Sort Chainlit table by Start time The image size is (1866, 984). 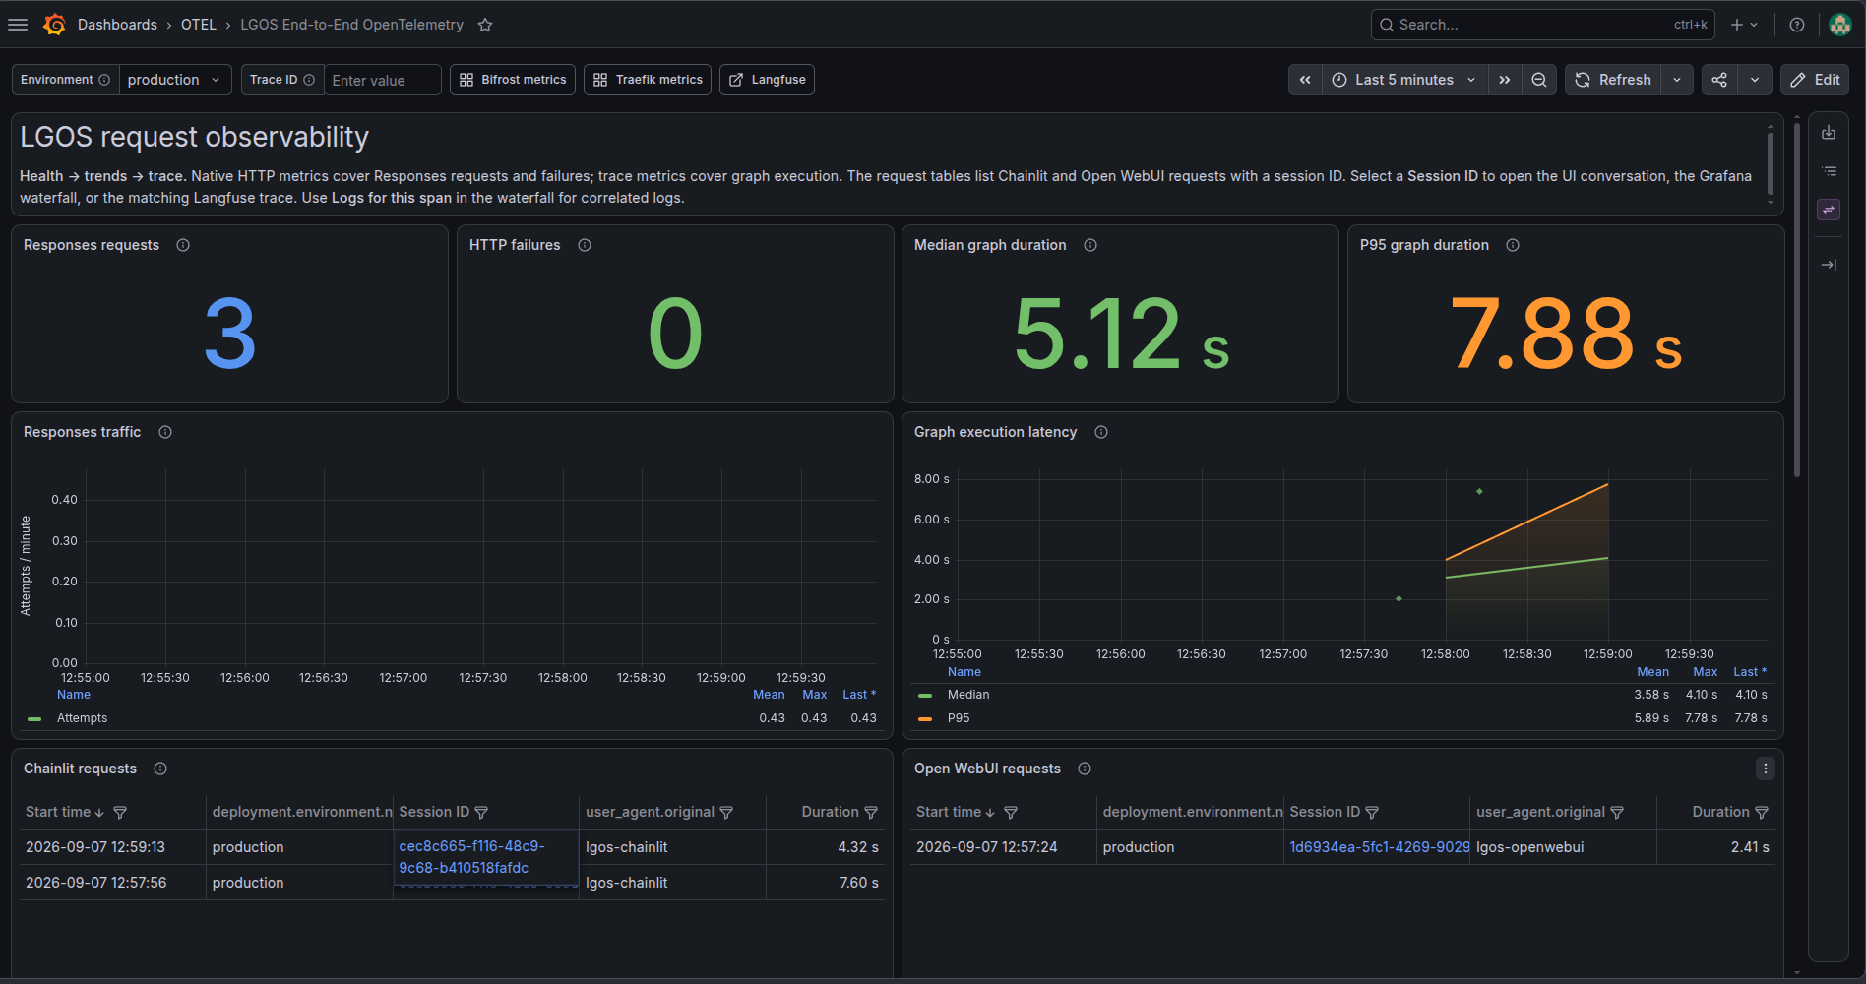(x=65, y=813)
